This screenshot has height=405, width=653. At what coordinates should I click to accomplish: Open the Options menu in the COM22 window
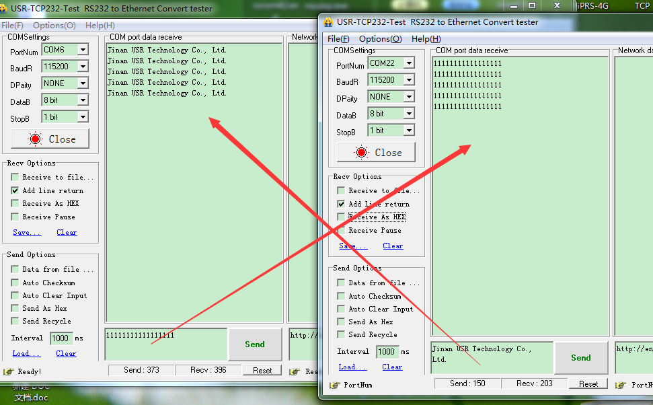click(380, 39)
